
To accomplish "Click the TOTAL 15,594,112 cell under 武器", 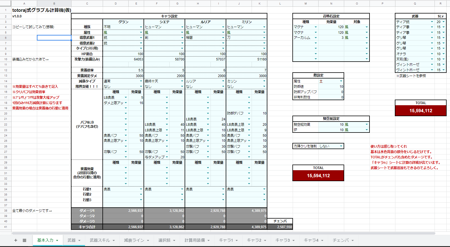I will point(421,111).
